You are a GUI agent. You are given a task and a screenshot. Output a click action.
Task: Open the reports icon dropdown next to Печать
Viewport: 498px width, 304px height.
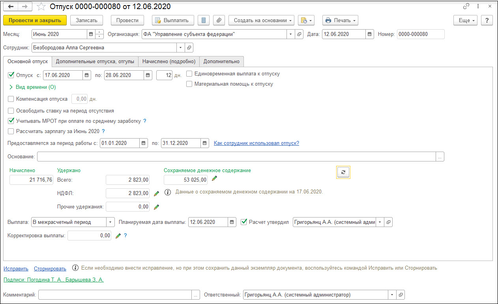307,20
